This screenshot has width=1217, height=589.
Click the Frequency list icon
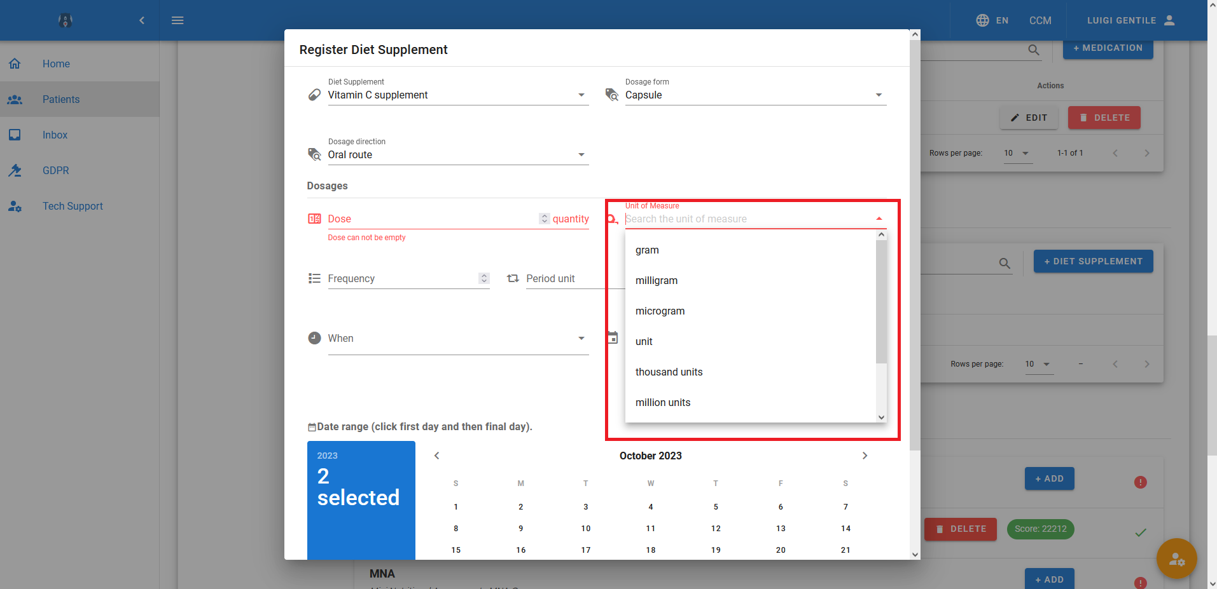click(x=314, y=278)
